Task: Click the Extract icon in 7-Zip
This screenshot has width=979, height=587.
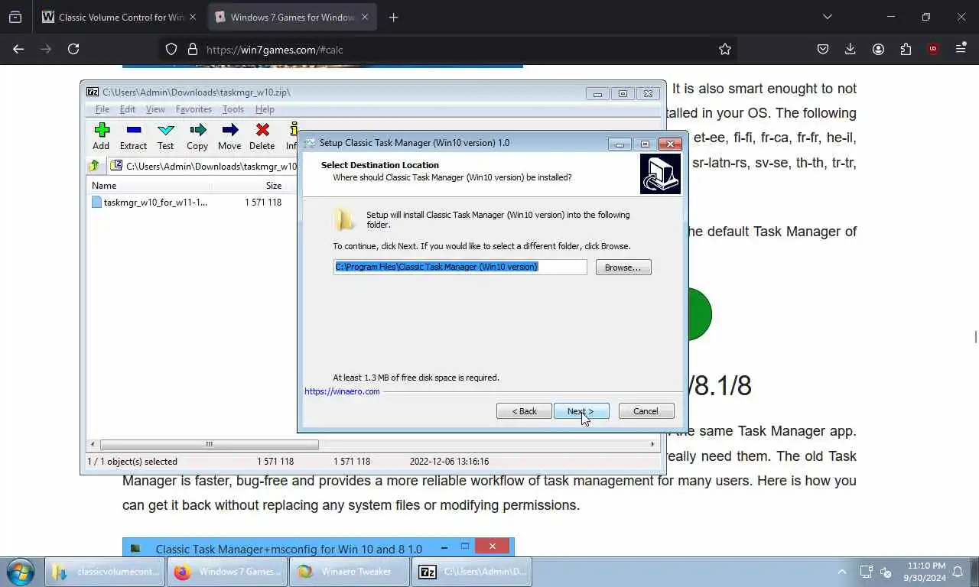Action: pos(133,129)
